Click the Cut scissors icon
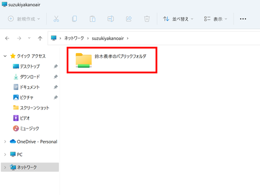Viewport: 260px width, 195px height. 56,19
